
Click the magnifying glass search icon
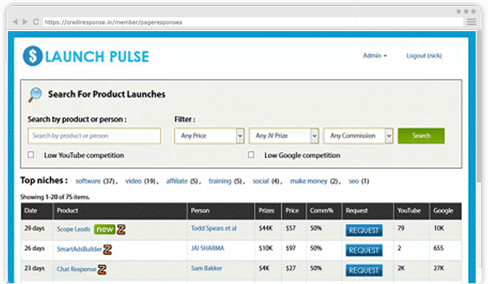[x=35, y=94]
